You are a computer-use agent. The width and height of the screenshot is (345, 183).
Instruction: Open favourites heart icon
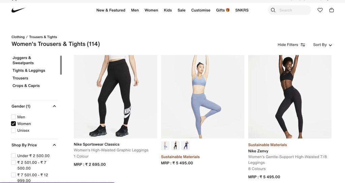tap(320, 10)
